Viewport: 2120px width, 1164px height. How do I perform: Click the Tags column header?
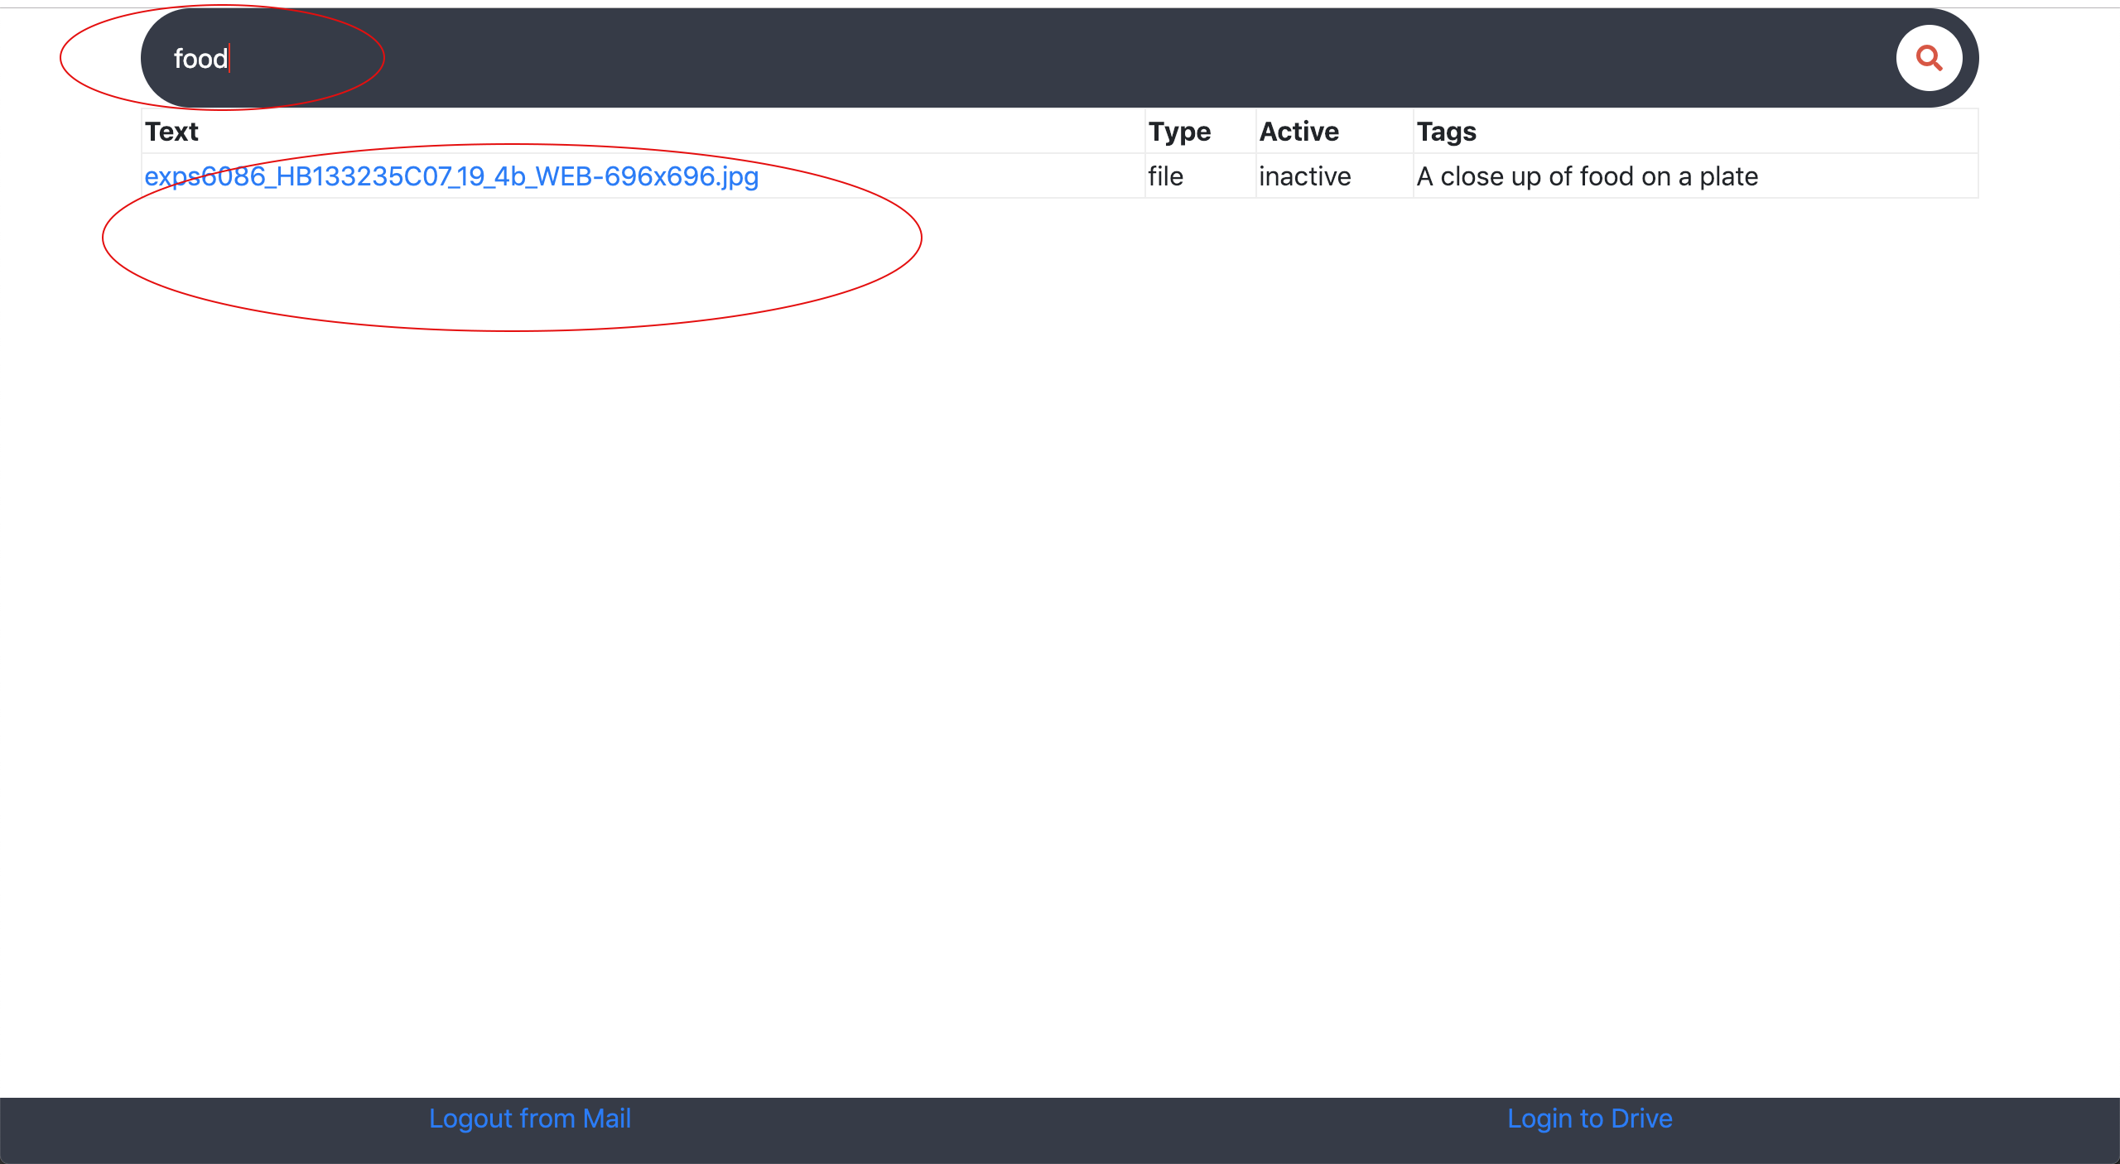pos(1446,132)
